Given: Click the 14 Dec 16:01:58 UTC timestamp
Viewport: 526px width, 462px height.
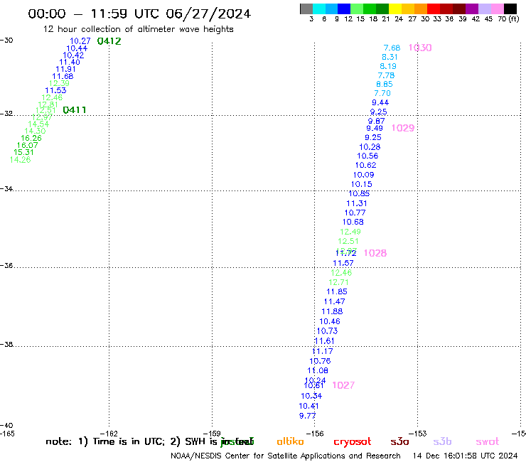Looking at the screenshot, I should tap(466, 456).
